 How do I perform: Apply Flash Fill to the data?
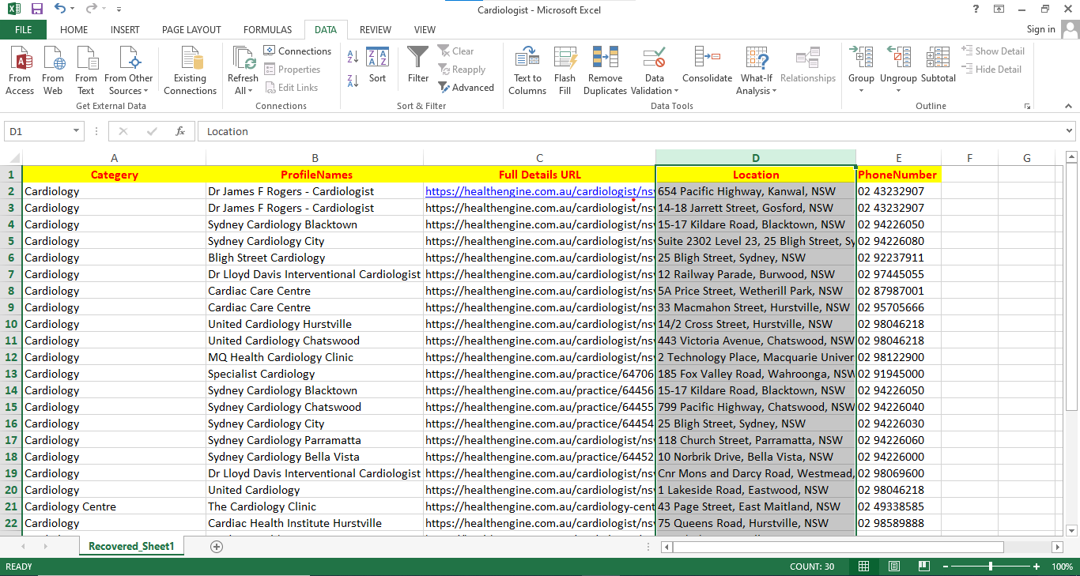pos(565,70)
